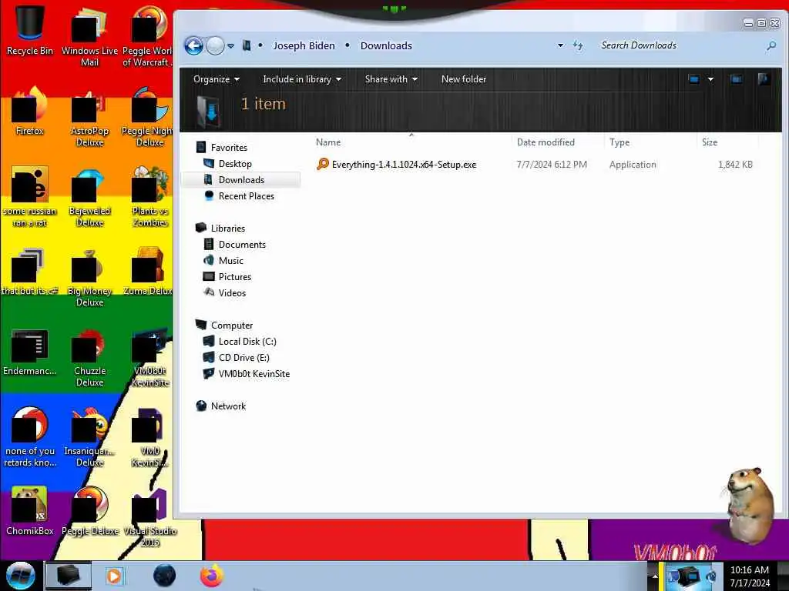Launch Firefox from the taskbar

coord(212,576)
